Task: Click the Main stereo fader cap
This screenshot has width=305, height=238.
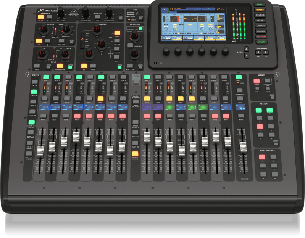Action: point(243,147)
